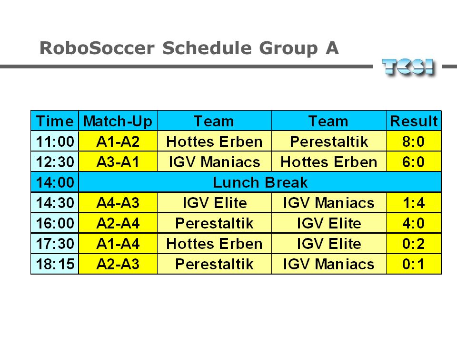Select the 1:4 result cell

point(414,202)
